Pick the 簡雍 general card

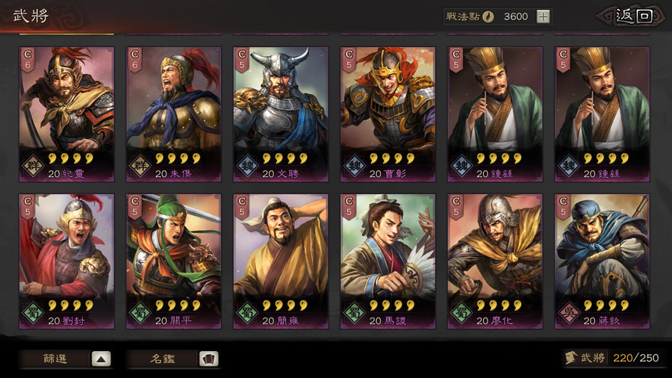(281, 261)
